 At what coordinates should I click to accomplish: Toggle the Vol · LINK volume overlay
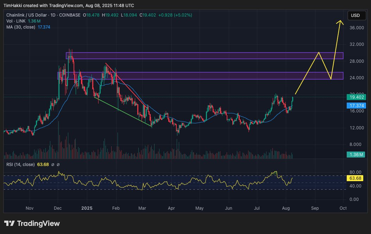click(x=16, y=21)
